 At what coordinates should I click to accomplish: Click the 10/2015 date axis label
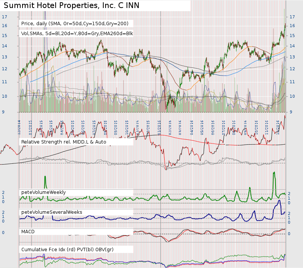[x=127, y=128]
